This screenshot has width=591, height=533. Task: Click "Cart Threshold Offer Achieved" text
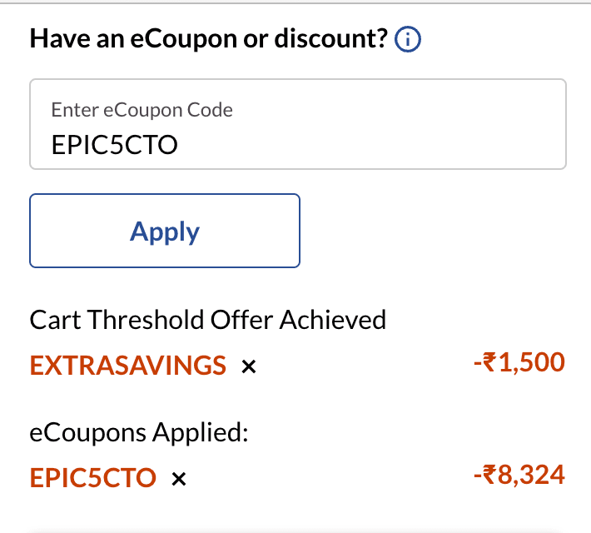click(x=207, y=320)
